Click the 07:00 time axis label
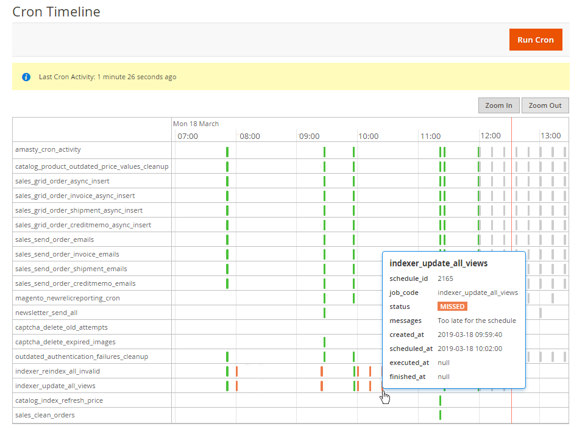 [x=188, y=136]
